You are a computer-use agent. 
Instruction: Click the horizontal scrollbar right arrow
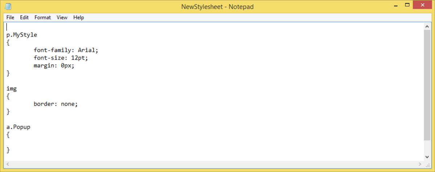tap(419, 164)
